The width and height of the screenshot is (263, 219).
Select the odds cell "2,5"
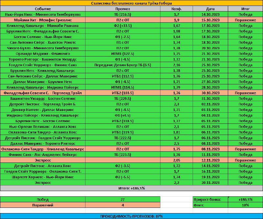tap(177, 143)
